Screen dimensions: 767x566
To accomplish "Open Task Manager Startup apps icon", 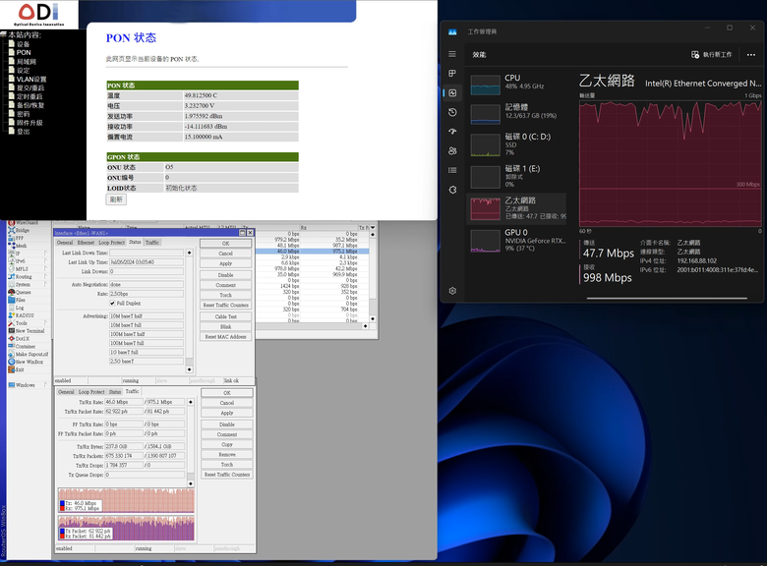I will pos(452,132).
